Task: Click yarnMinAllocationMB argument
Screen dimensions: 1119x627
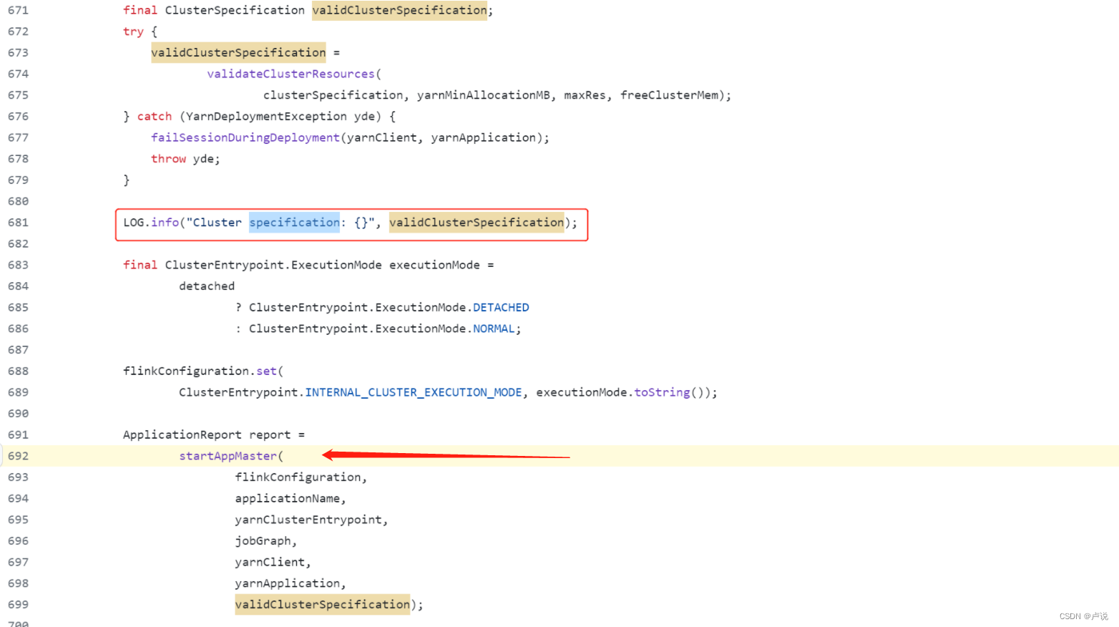Action: click(484, 95)
